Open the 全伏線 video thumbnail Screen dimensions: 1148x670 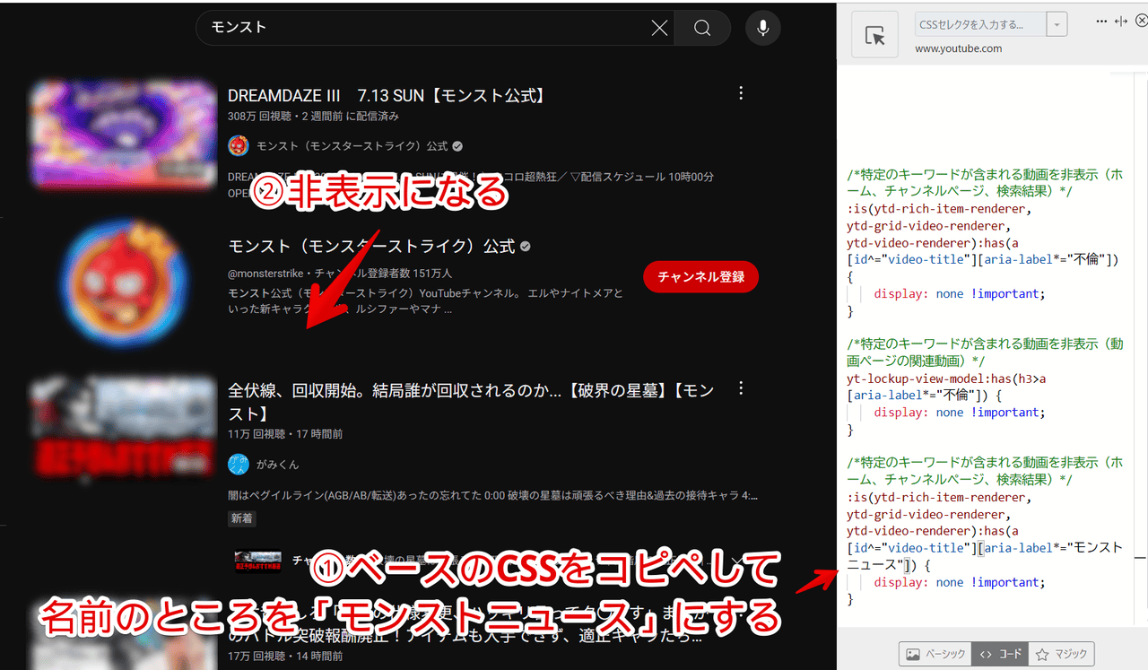(x=123, y=426)
